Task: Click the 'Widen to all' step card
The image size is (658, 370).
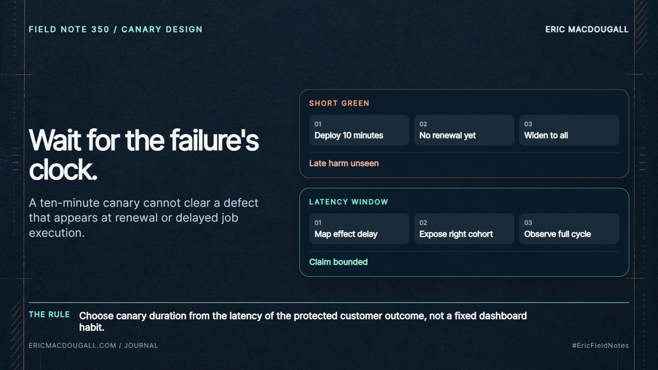Action: pyautogui.click(x=569, y=130)
